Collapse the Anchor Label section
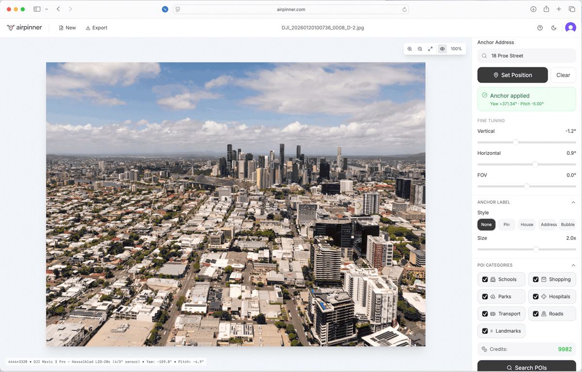 (573, 202)
